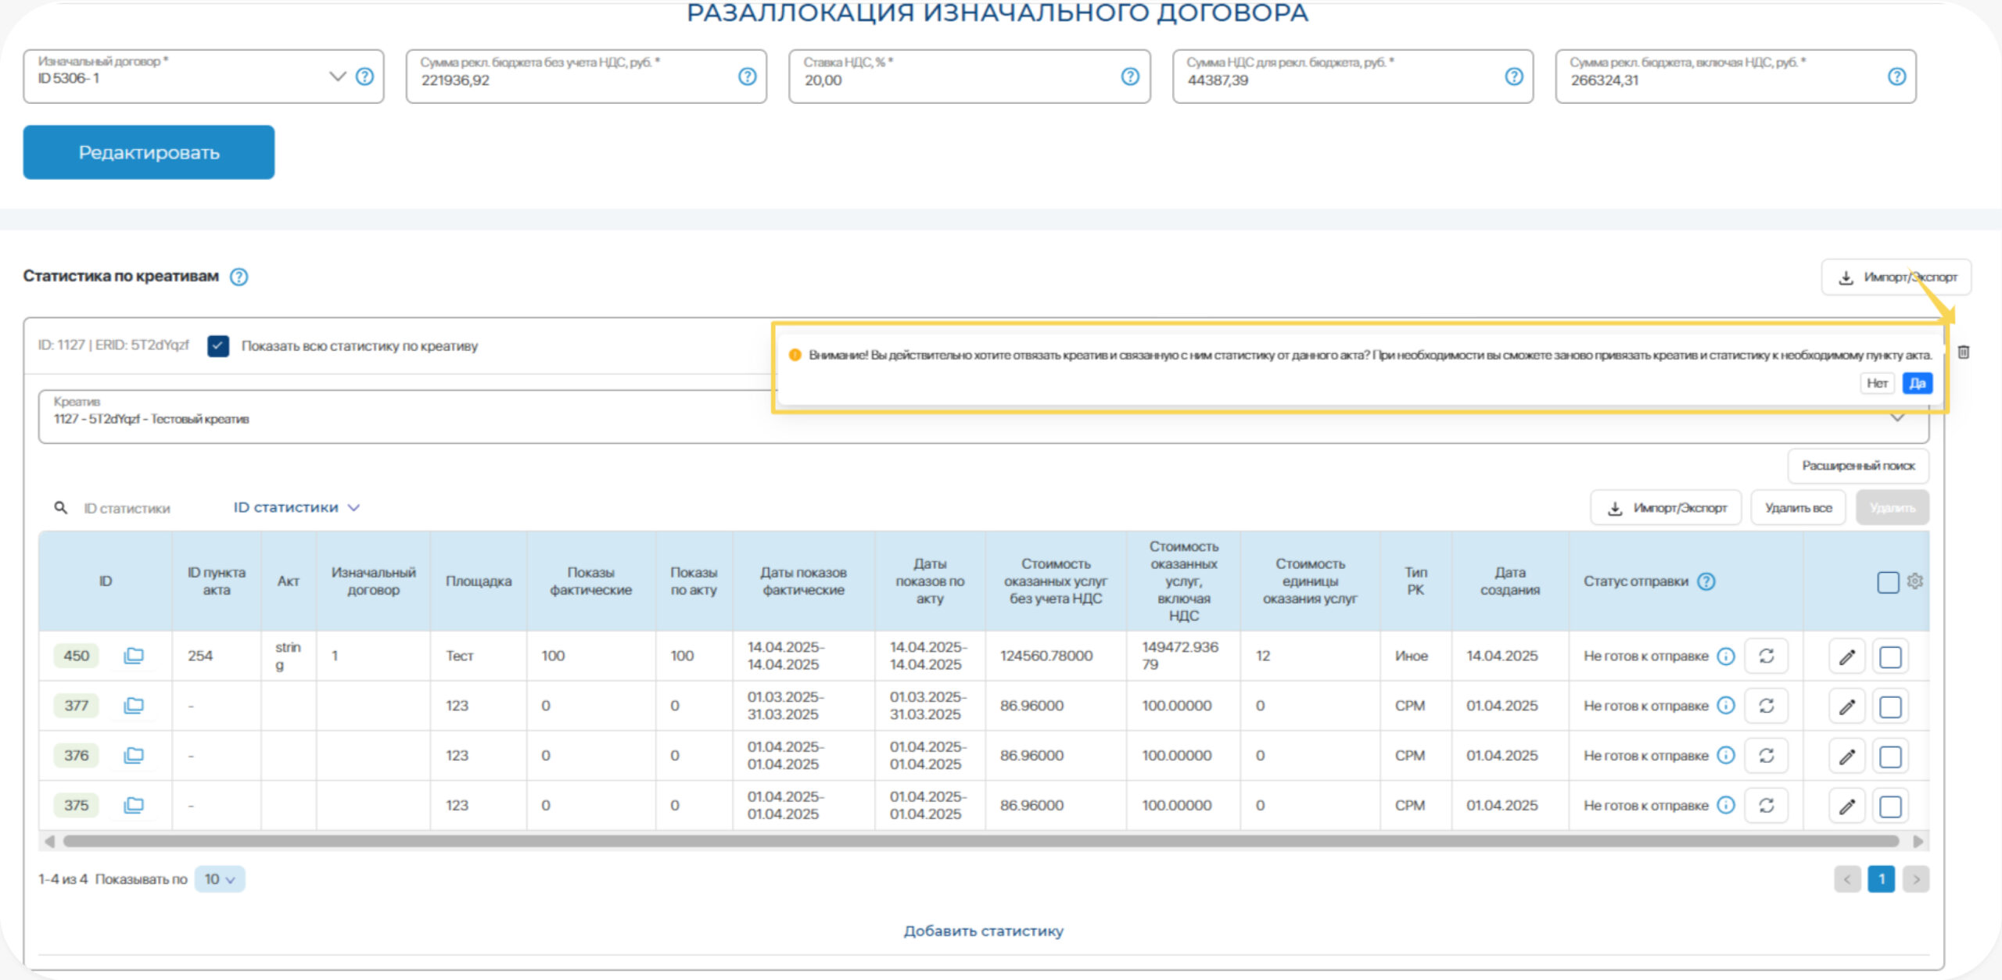Click trash icon to unlink creative
The height and width of the screenshot is (980, 2002).
pos(1963,352)
